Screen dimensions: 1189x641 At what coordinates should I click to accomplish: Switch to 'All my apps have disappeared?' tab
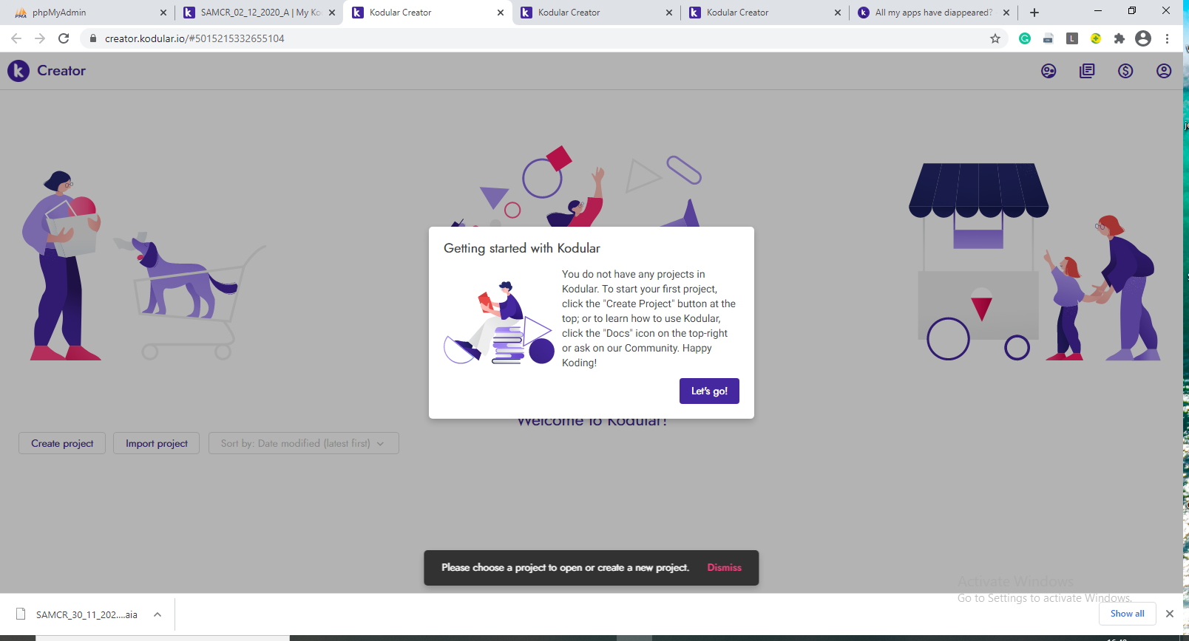pos(934,13)
